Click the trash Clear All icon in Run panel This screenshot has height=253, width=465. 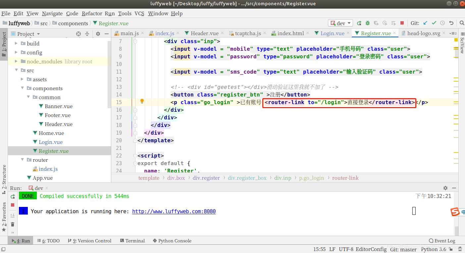13,224
